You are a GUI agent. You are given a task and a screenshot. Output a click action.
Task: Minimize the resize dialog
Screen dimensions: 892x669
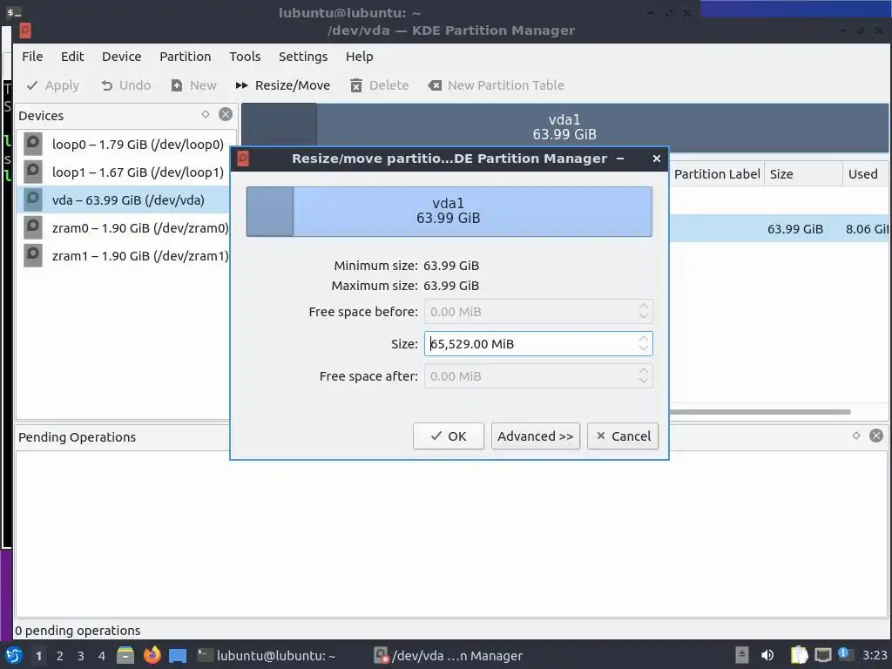(620, 159)
